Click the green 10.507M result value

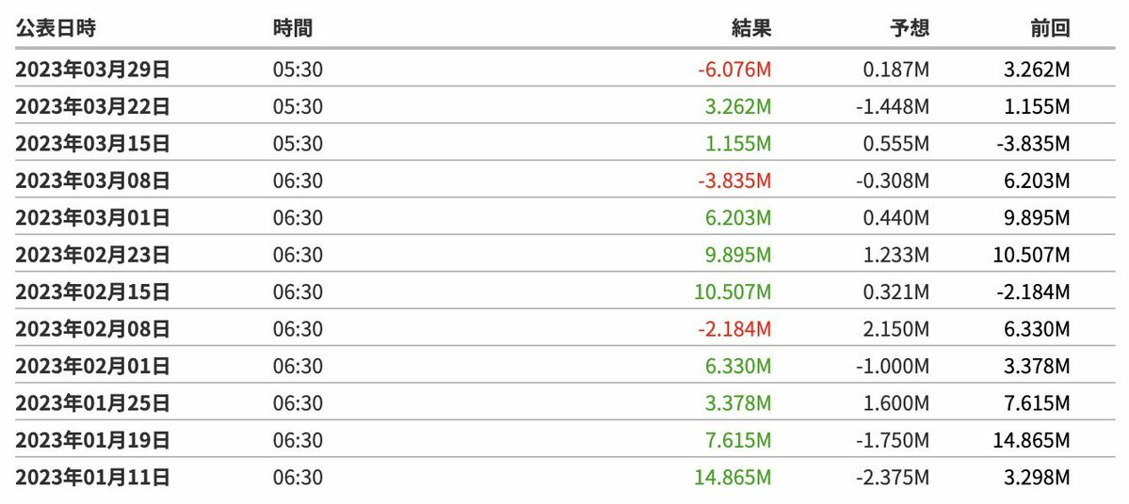click(733, 292)
